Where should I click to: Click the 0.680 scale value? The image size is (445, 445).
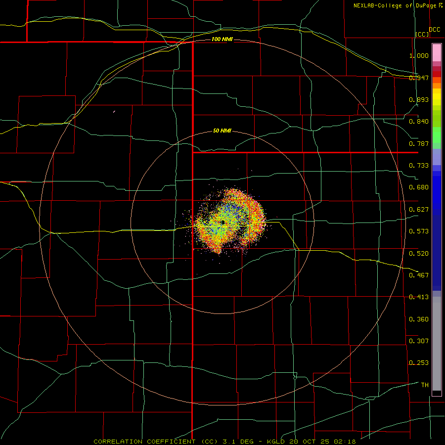pos(419,187)
